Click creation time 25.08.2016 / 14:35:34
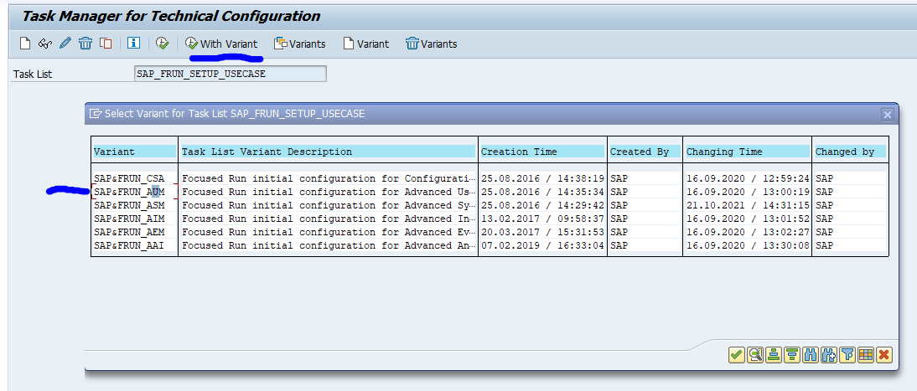This screenshot has height=391, width=917. 542,192
